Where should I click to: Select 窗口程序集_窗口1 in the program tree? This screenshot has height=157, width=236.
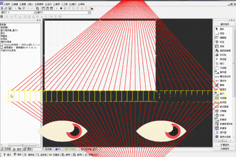pos(9,30)
